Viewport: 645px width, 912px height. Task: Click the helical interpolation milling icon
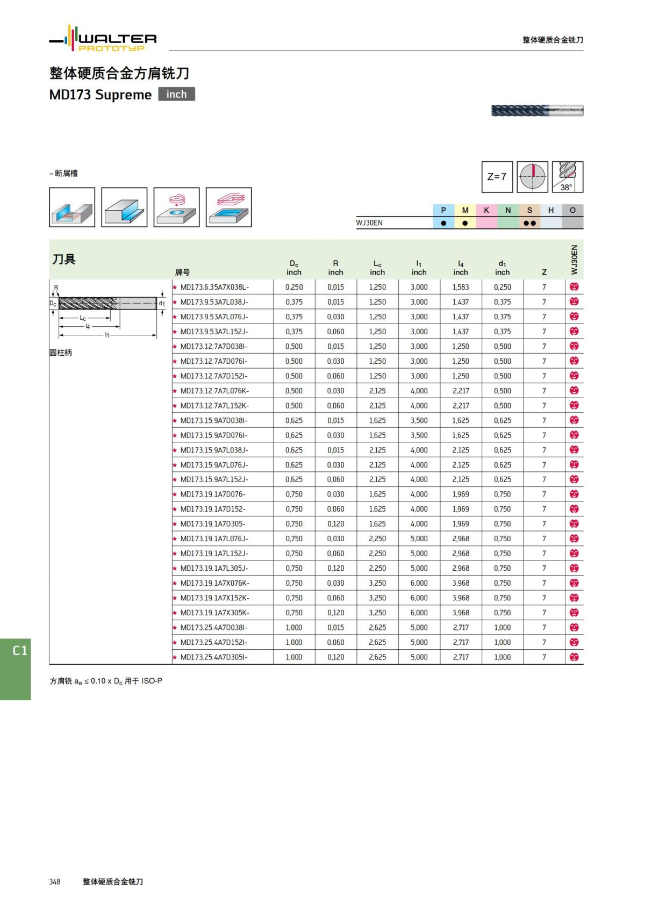pyautogui.click(x=176, y=207)
